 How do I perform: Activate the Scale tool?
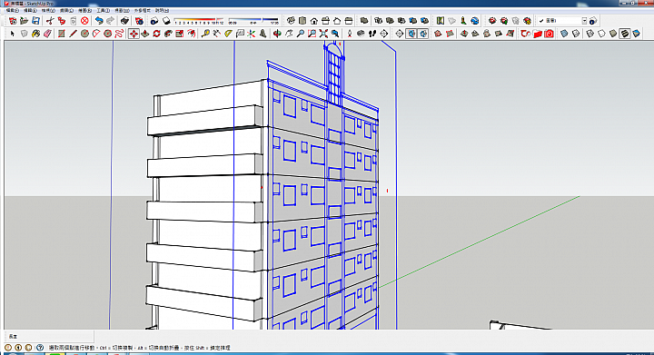pos(180,34)
